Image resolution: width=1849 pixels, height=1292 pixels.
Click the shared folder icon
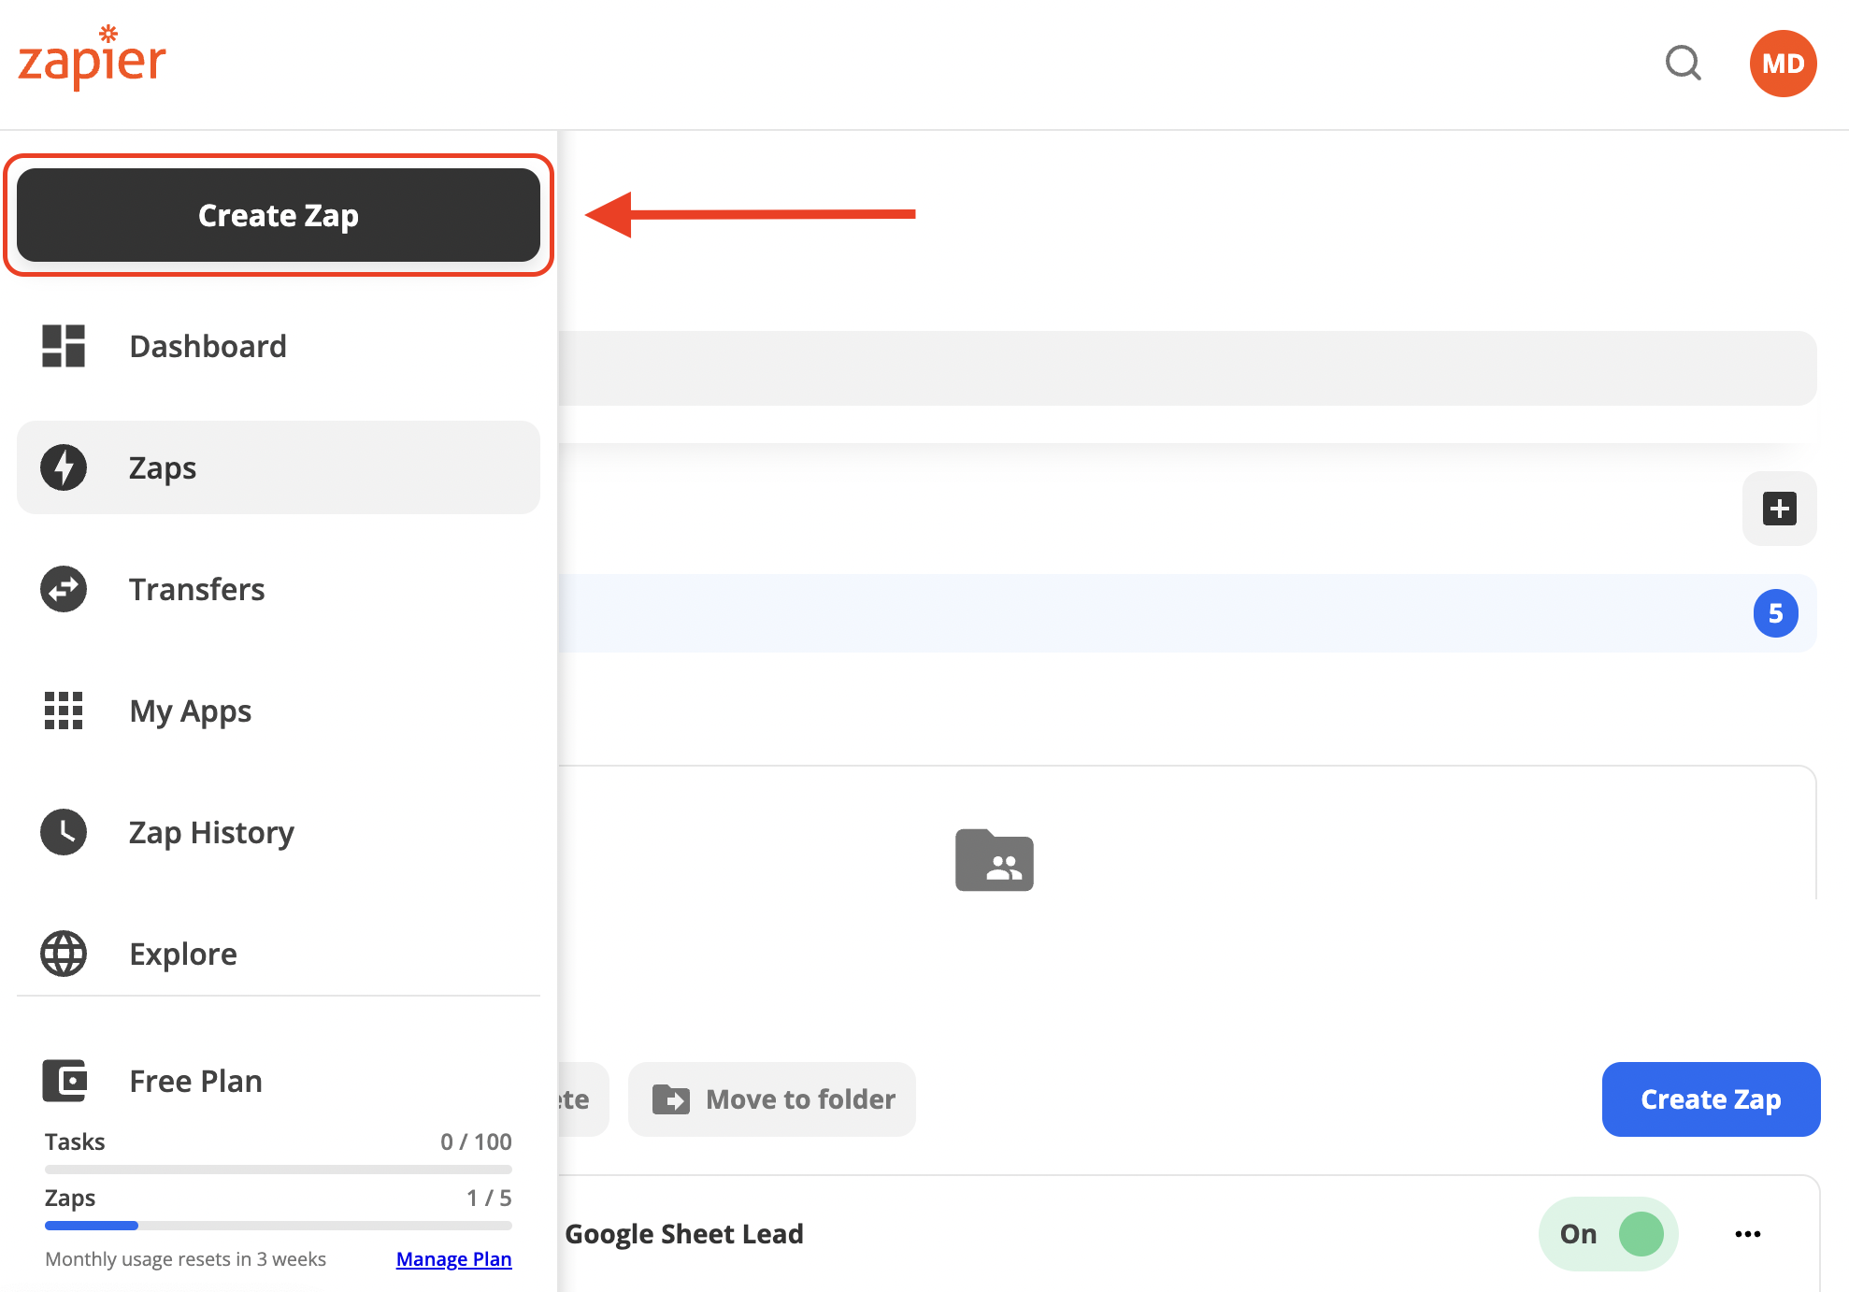994,860
